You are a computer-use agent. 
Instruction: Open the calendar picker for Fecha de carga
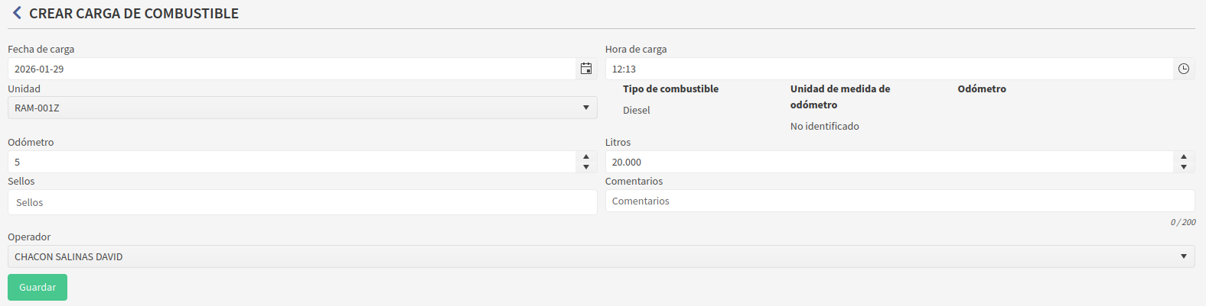(x=586, y=69)
